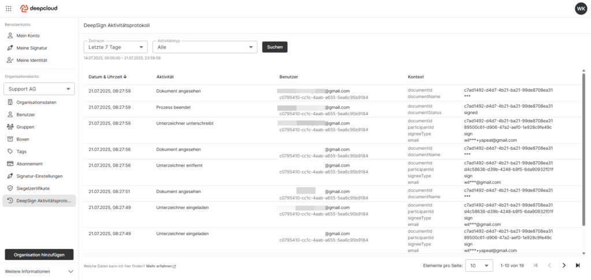Expand Weitere Informationen section
The height and width of the screenshot is (280, 591).
coord(39,271)
